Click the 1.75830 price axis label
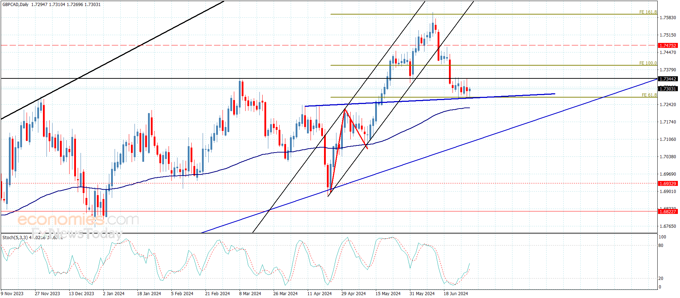This screenshot has width=680, height=298. pyautogui.click(x=668, y=18)
